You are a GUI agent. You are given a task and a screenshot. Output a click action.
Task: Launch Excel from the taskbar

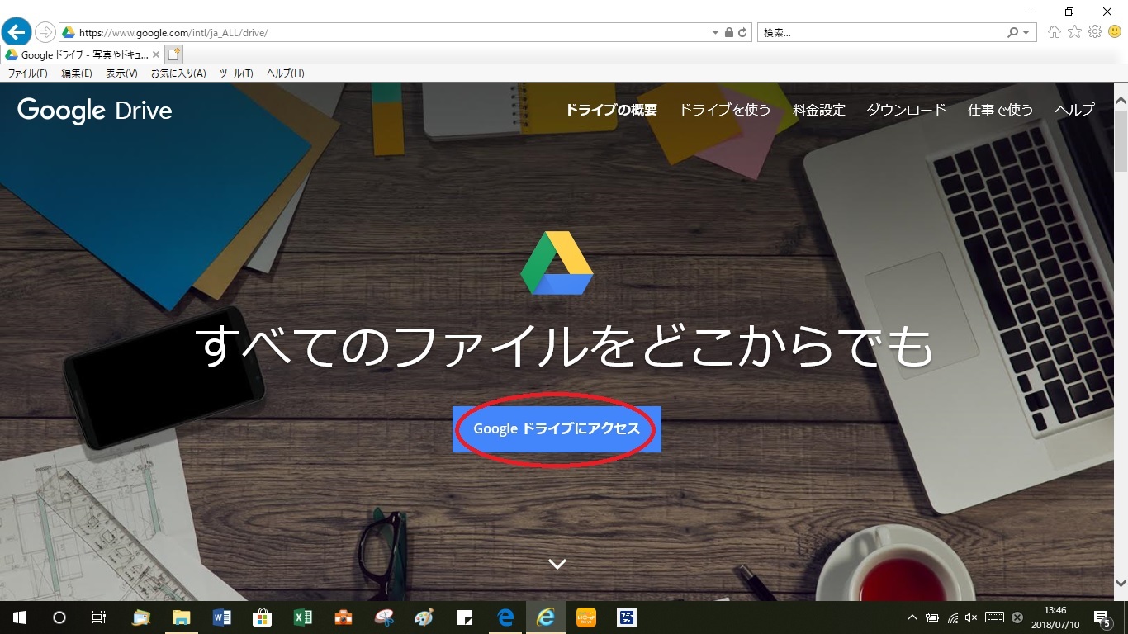[x=302, y=617]
